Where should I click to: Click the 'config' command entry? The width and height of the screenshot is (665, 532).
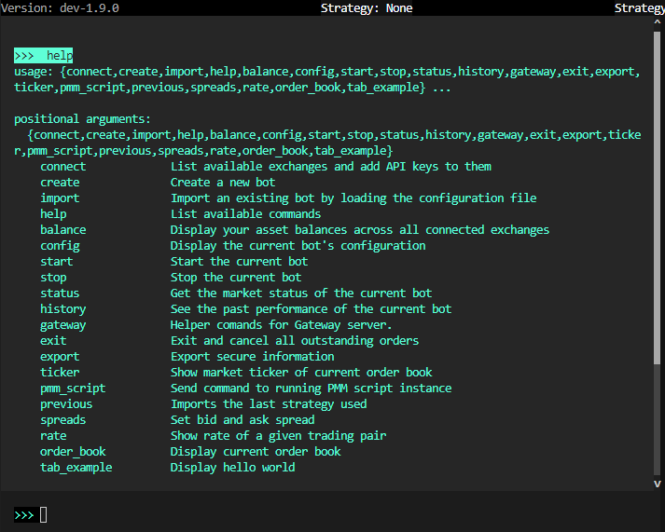coord(60,246)
